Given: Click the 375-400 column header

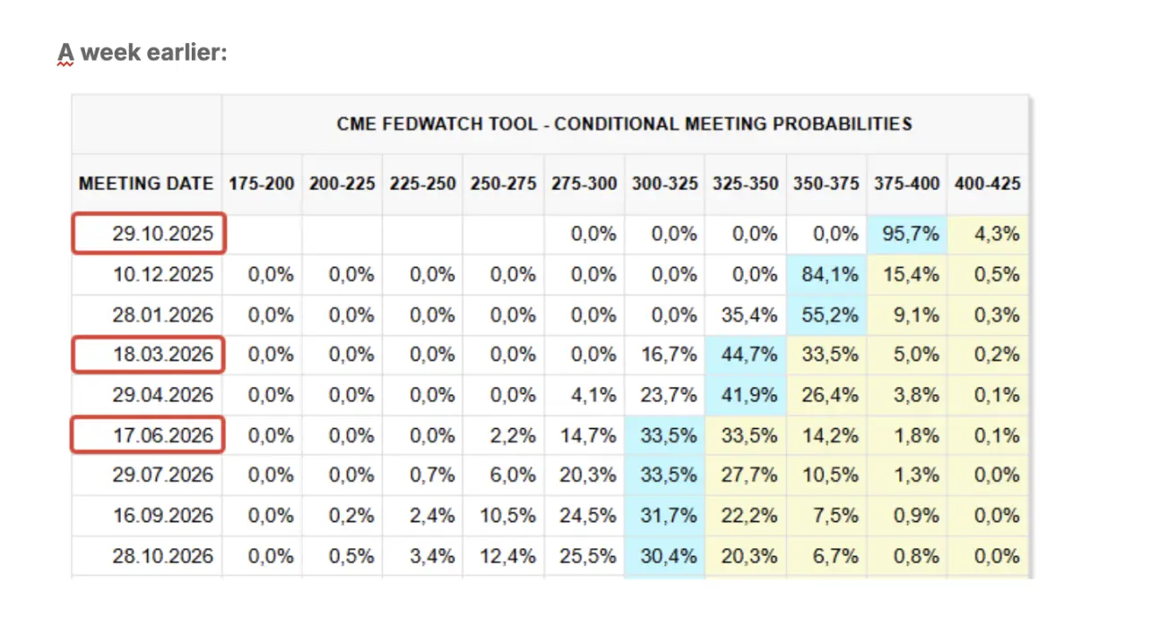Looking at the screenshot, I should [x=907, y=184].
